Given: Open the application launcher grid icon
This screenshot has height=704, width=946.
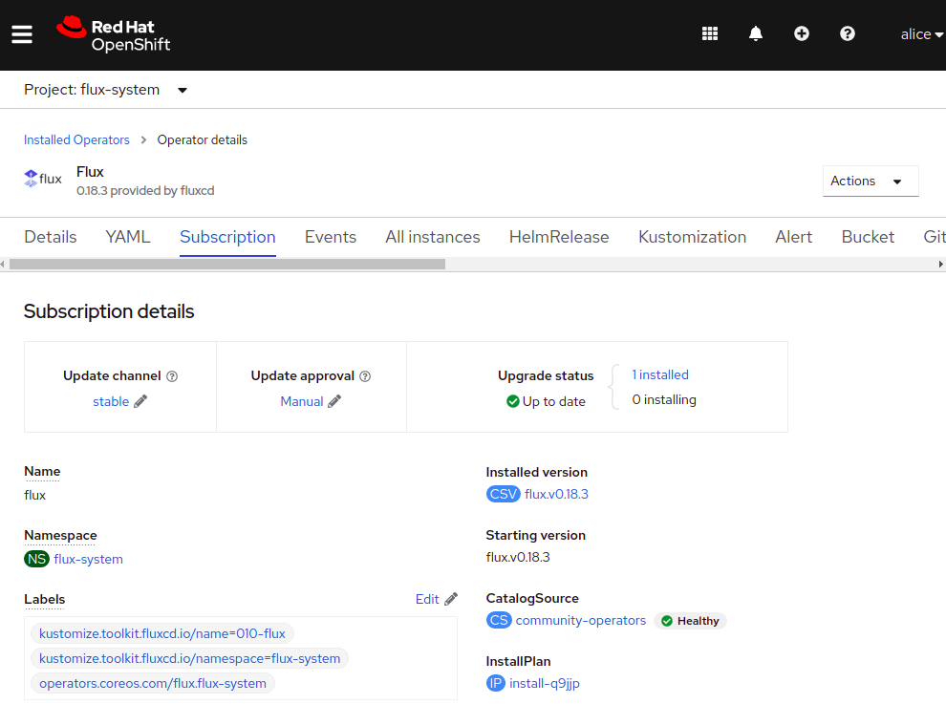Looking at the screenshot, I should (x=710, y=33).
